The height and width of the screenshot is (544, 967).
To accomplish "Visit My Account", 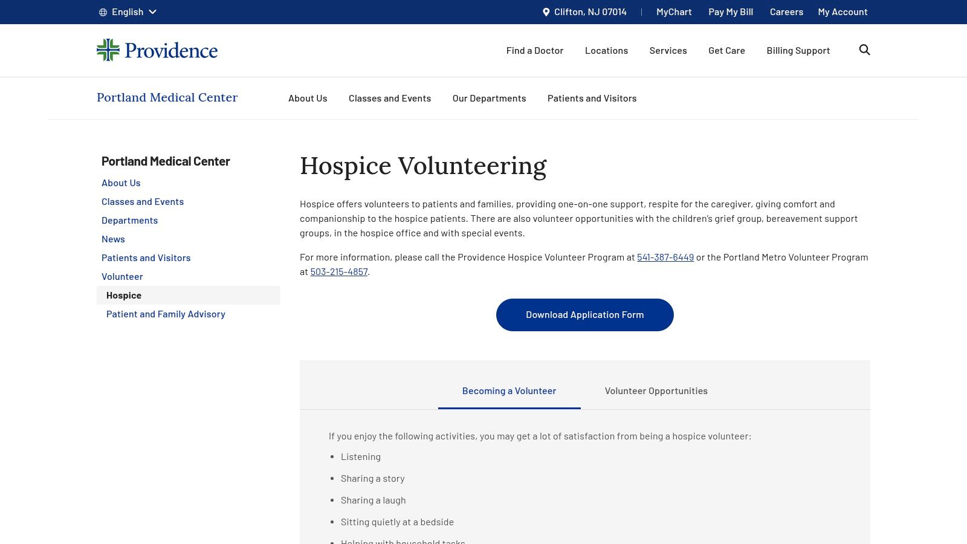I will coord(842,11).
